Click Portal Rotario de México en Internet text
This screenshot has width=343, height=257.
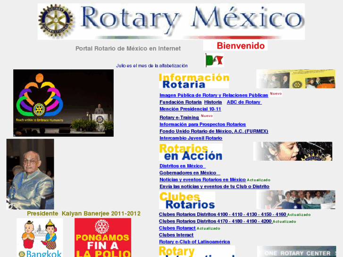click(128, 49)
